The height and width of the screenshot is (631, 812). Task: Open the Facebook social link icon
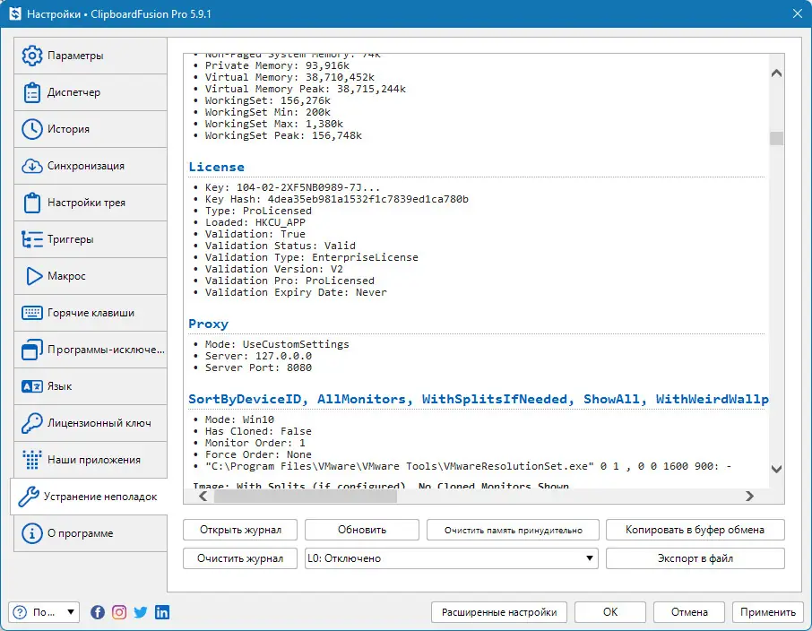[x=98, y=612]
